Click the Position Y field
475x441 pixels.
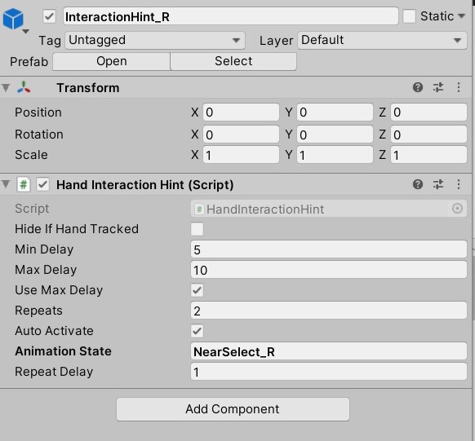tap(335, 112)
